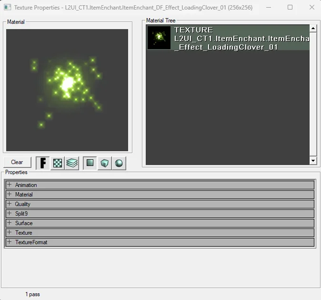Click the stacked layers icon
Image resolution: width=321 pixels, height=300 pixels.
(x=72, y=163)
